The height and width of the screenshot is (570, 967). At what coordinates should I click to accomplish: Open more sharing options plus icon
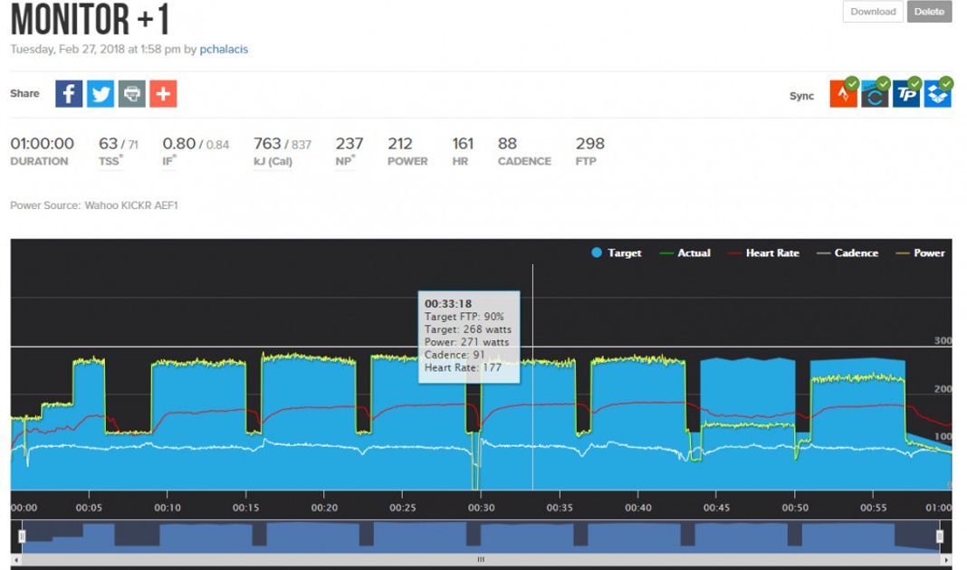coord(163,93)
